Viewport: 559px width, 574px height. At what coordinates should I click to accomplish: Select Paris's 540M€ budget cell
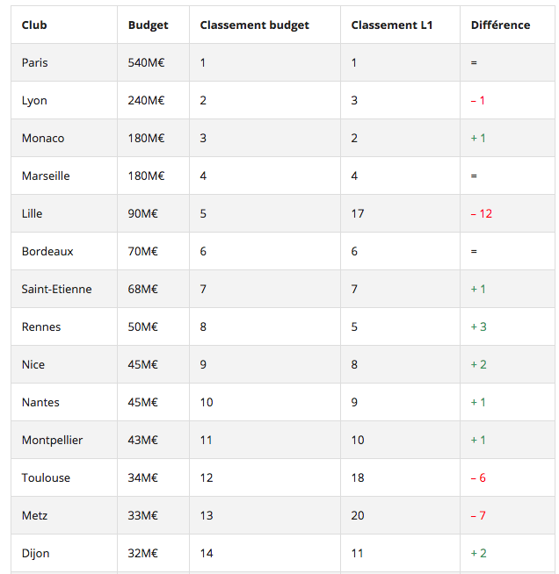[147, 63]
